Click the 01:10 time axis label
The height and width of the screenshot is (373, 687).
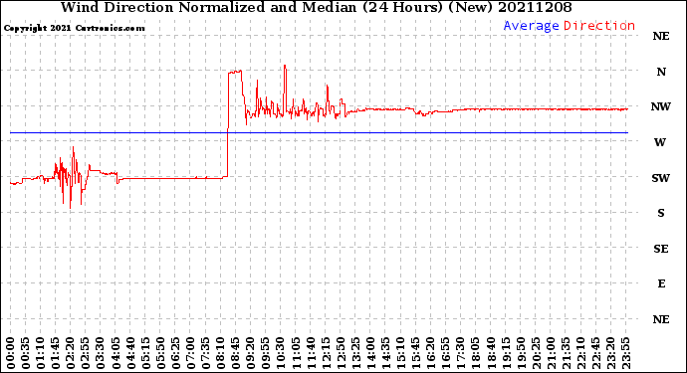40,353
